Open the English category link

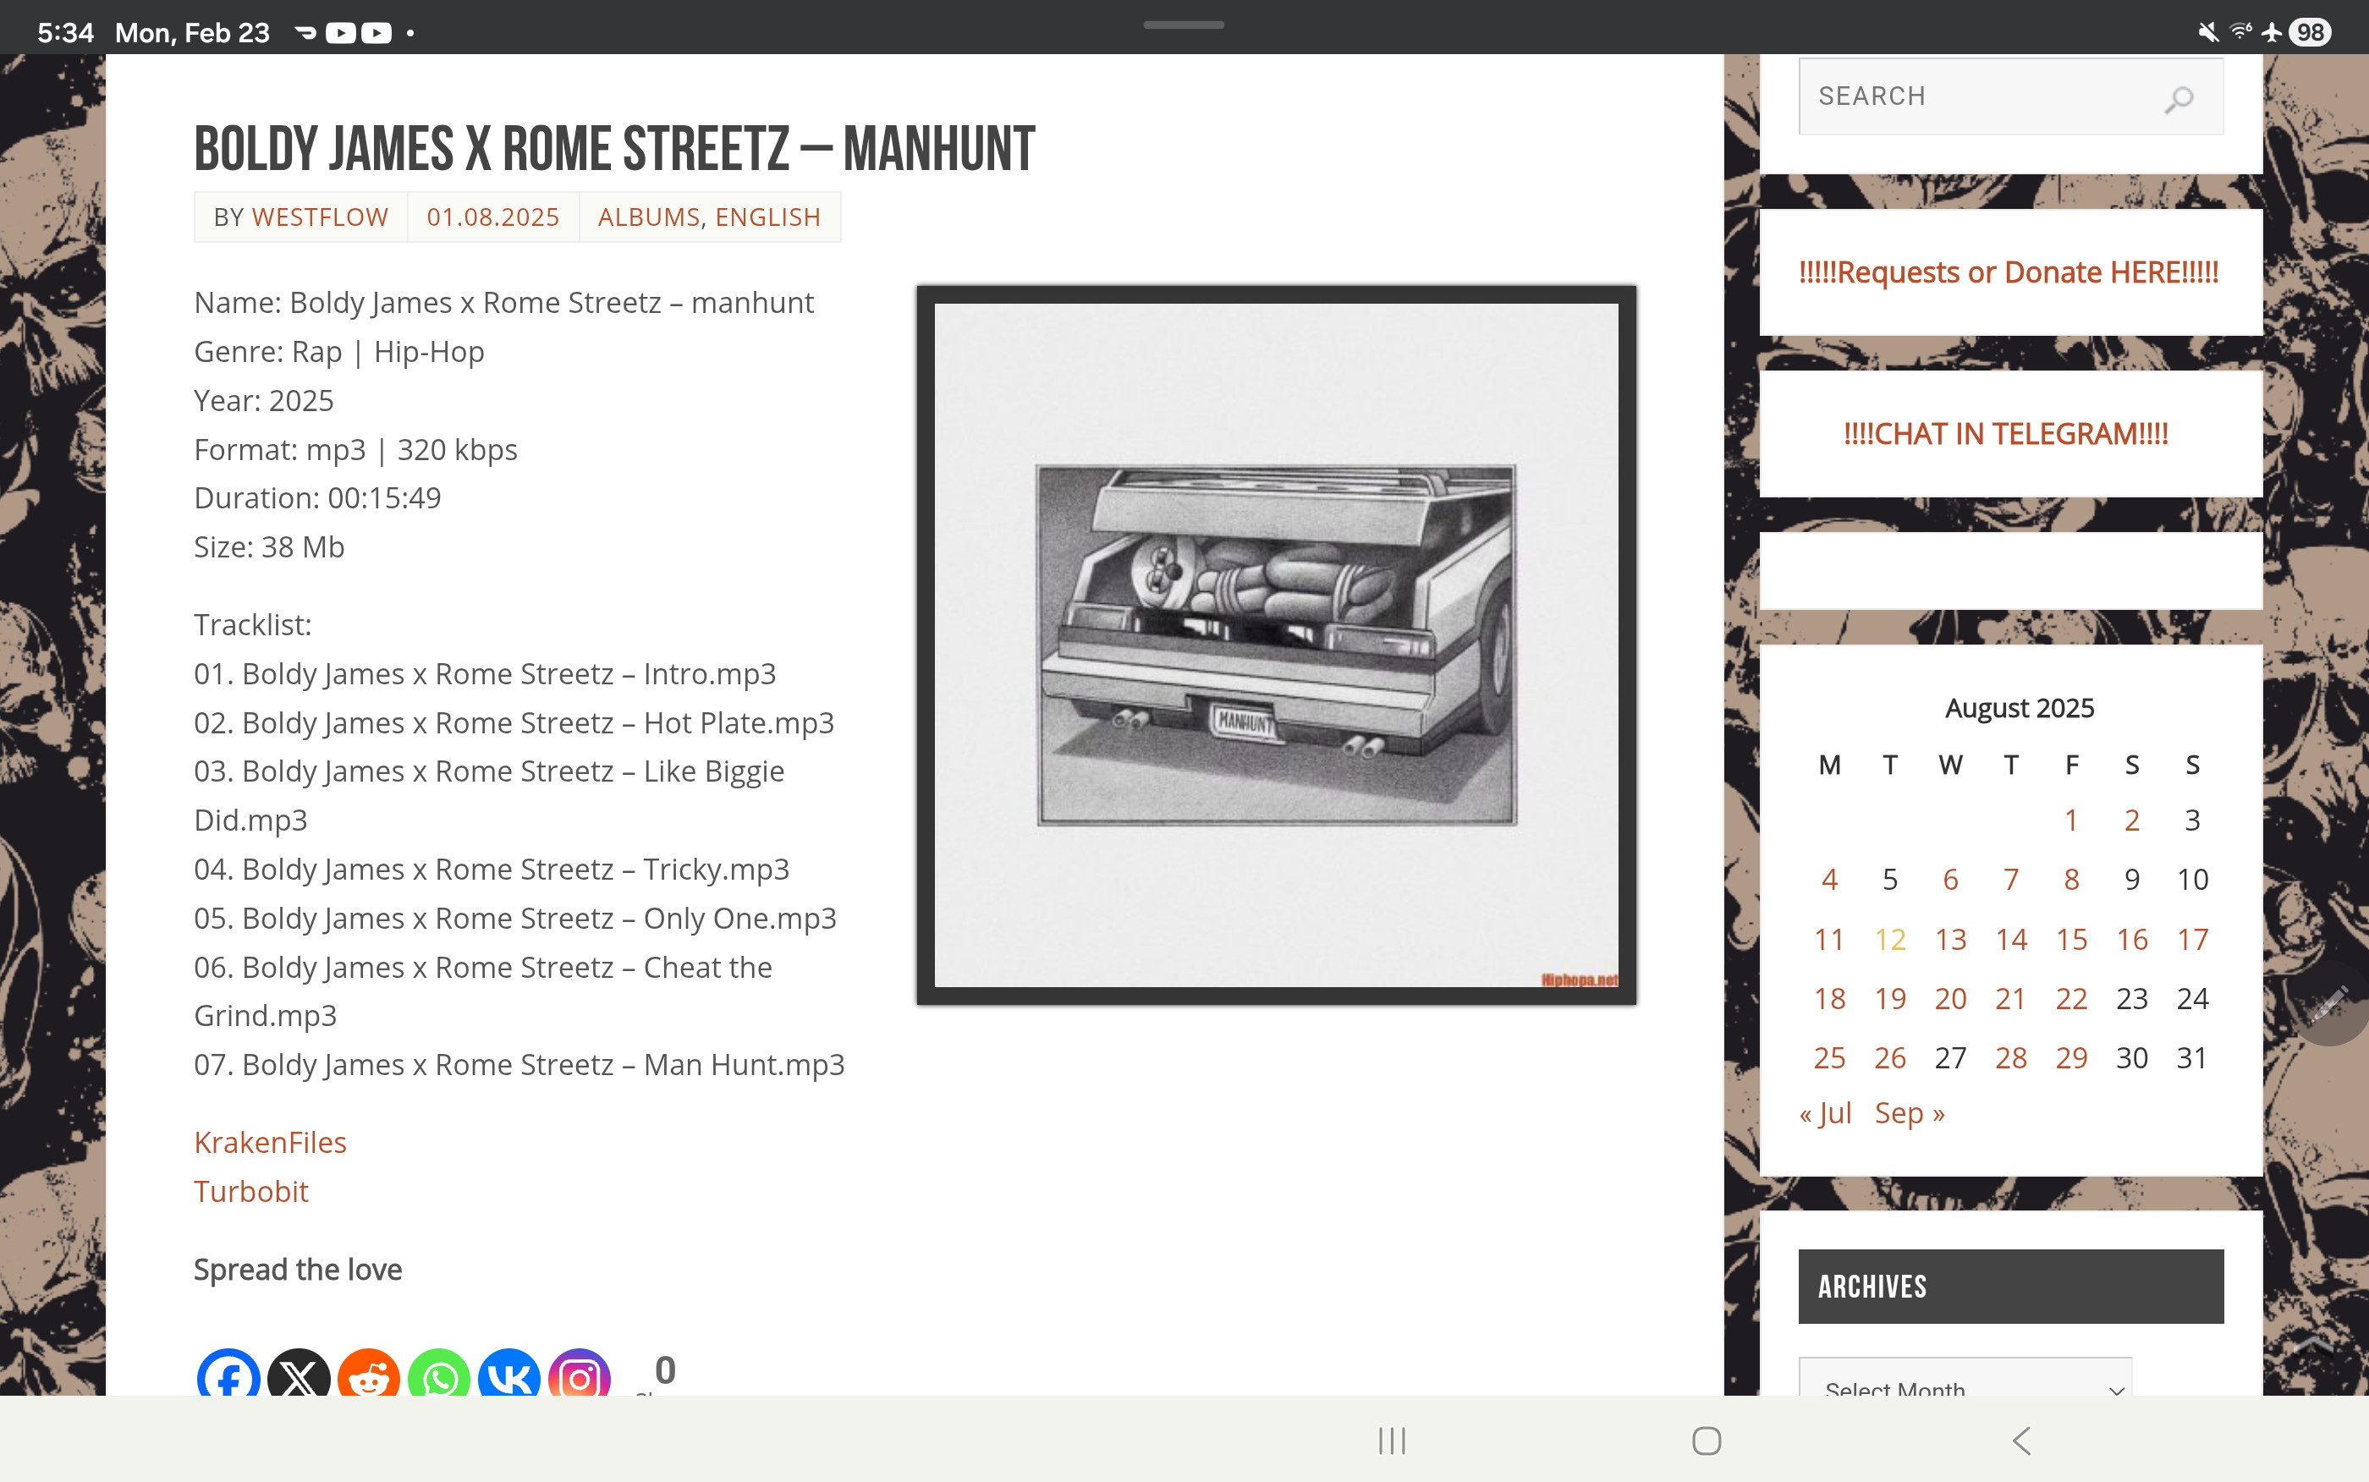tap(767, 217)
